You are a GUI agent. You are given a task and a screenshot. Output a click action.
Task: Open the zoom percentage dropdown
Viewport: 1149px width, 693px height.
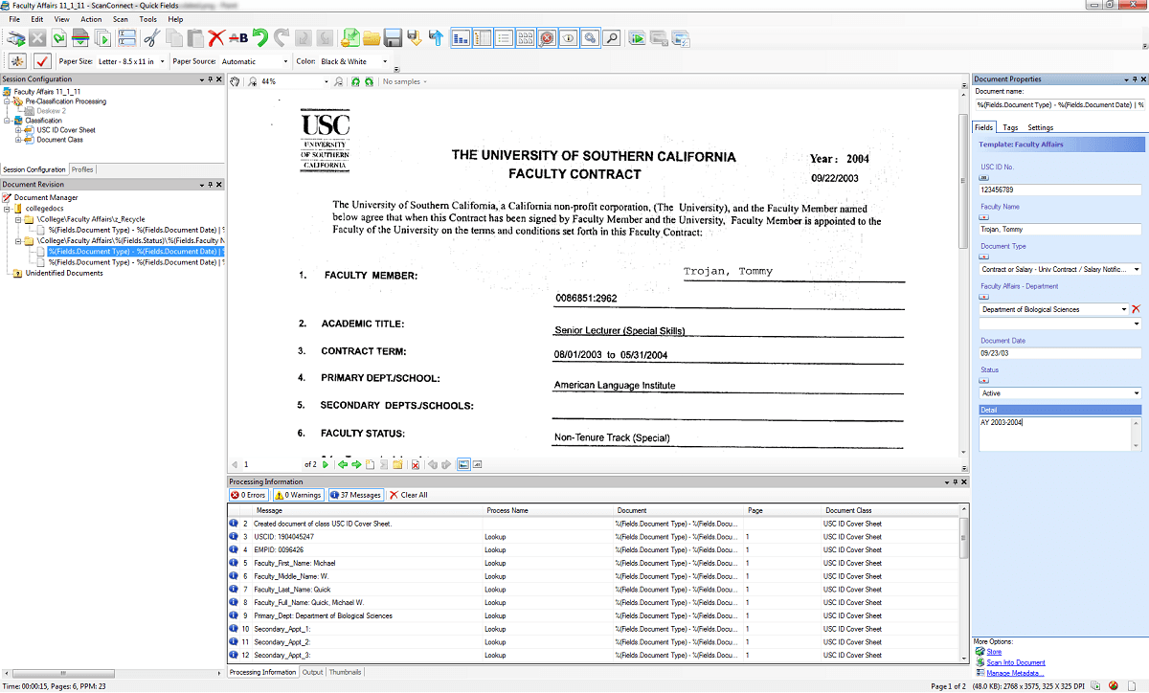(x=325, y=82)
